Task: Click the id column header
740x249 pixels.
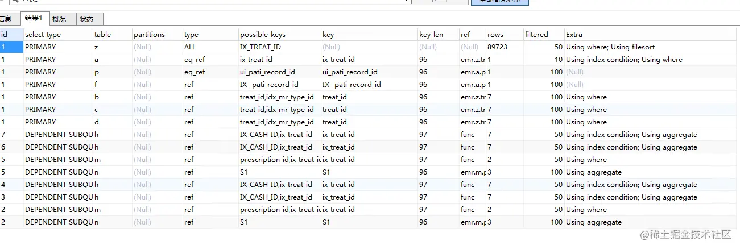Action: 11,34
